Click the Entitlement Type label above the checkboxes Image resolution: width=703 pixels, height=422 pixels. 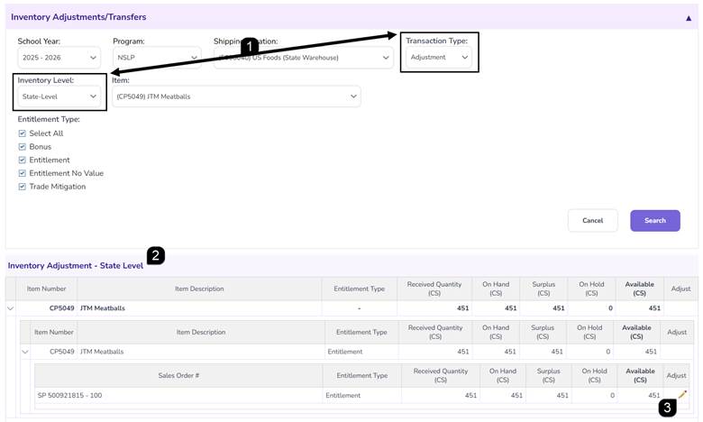click(49, 119)
